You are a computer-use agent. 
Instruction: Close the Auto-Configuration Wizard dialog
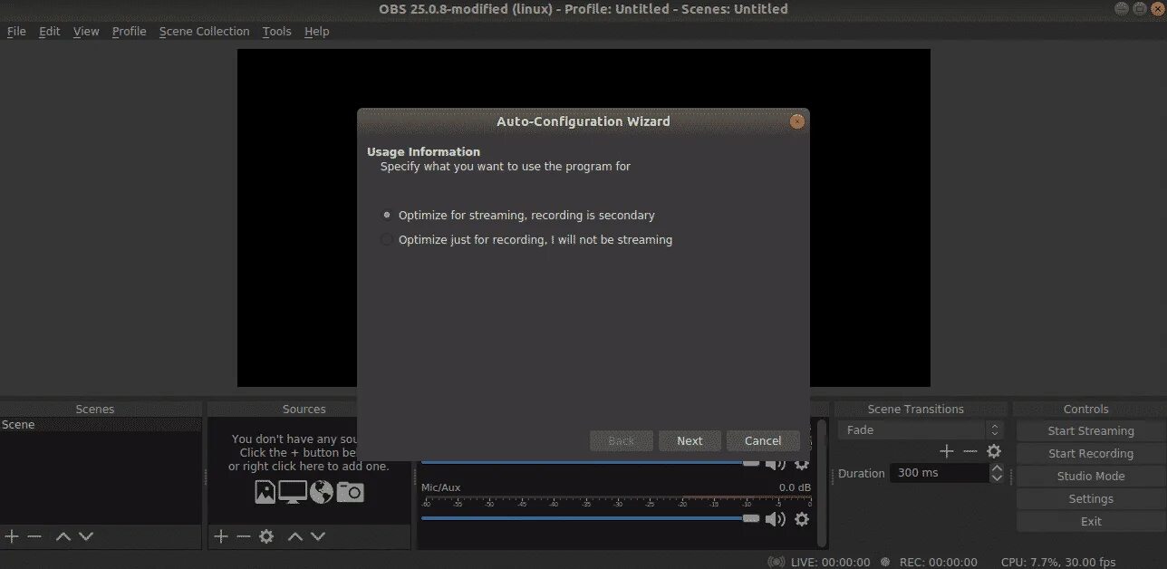point(797,121)
